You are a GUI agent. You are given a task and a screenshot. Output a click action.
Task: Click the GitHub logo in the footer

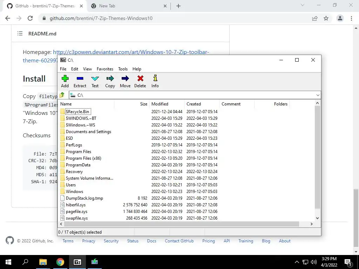click(9, 240)
